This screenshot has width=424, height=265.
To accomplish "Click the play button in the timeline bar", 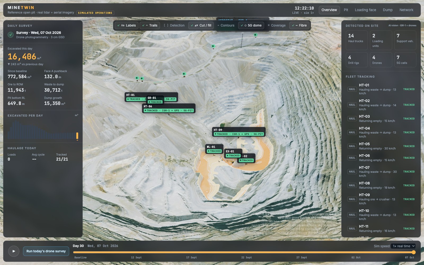I will (14, 251).
